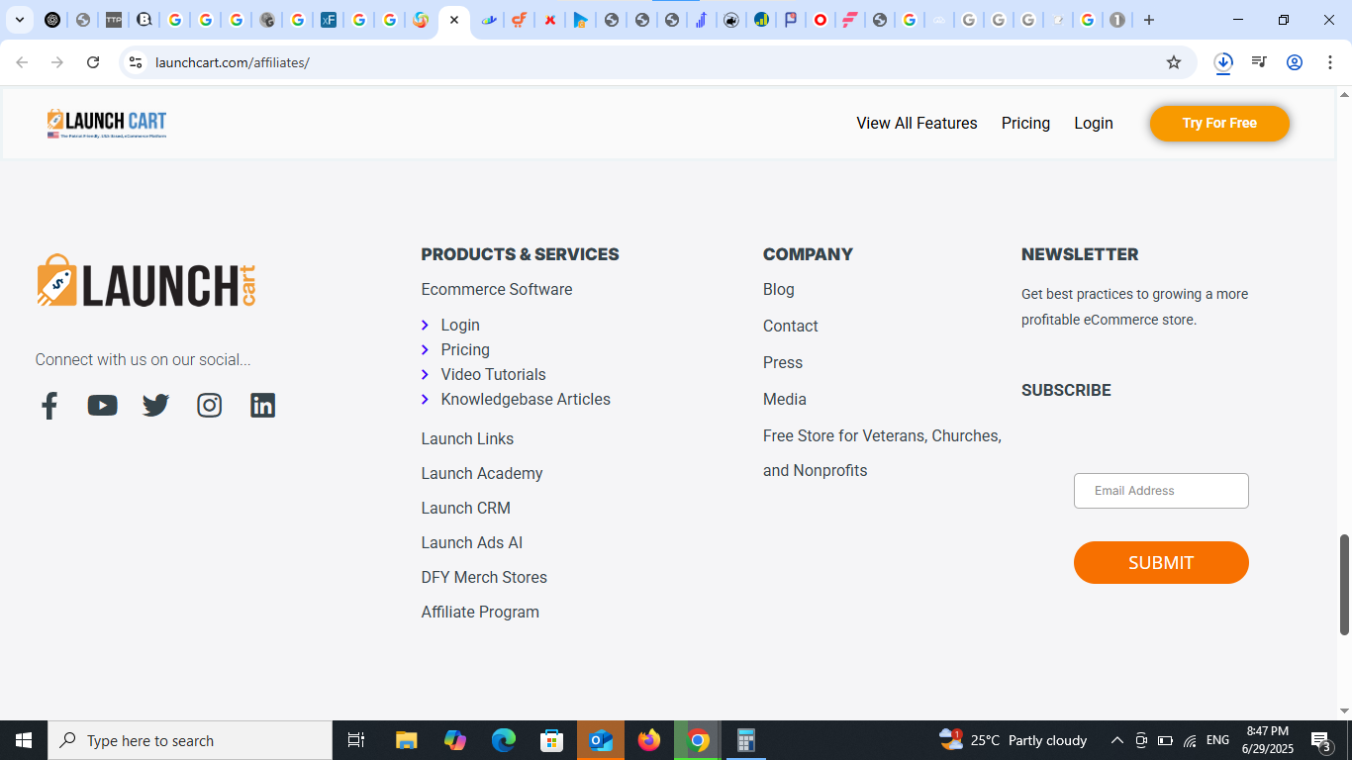Click the Email Address input field
1352x760 pixels.
(1161, 491)
